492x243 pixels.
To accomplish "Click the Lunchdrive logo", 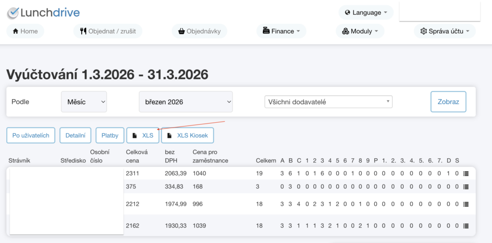I will [43, 12].
